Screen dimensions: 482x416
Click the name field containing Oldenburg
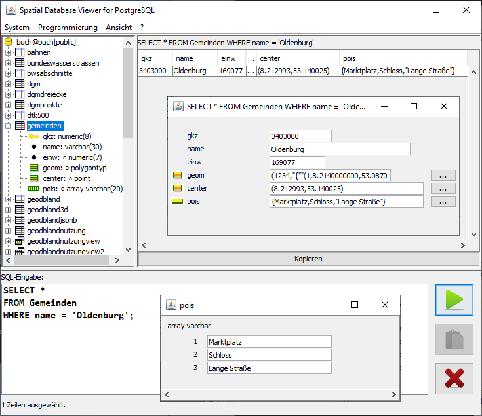(x=340, y=149)
